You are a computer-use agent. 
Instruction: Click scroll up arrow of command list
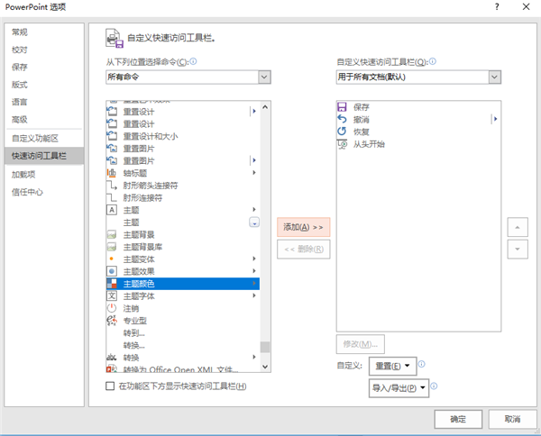click(265, 107)
